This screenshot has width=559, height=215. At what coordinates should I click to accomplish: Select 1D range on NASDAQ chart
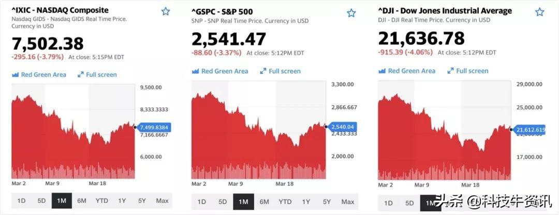[22, 201]
